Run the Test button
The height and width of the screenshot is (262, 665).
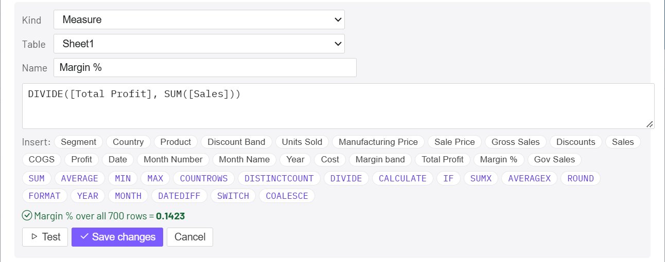click(45, 237)
